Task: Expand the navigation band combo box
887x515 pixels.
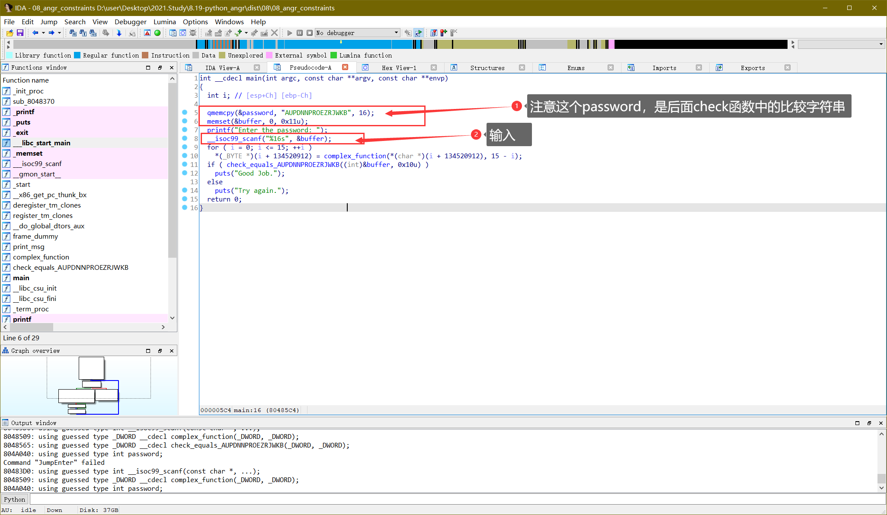Action: click(x=881, y=44)
